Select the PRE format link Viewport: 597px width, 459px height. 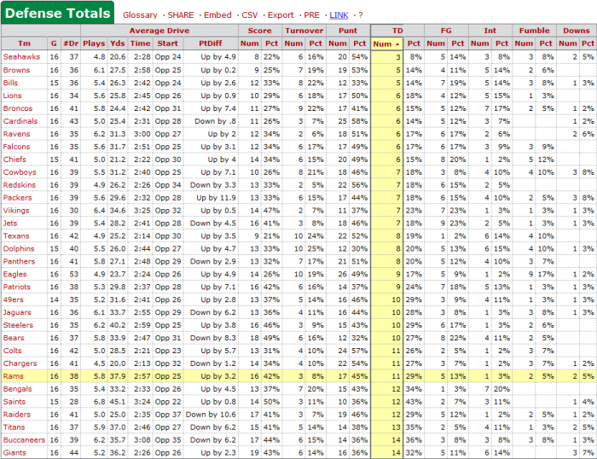[311, 15]
